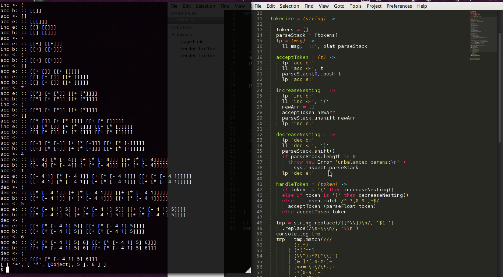
Task: Open the Edit menu in the front Sublime window
Action: [271, 6]
